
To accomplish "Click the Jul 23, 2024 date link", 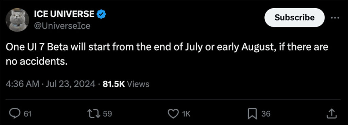I will tap(70, 84).
